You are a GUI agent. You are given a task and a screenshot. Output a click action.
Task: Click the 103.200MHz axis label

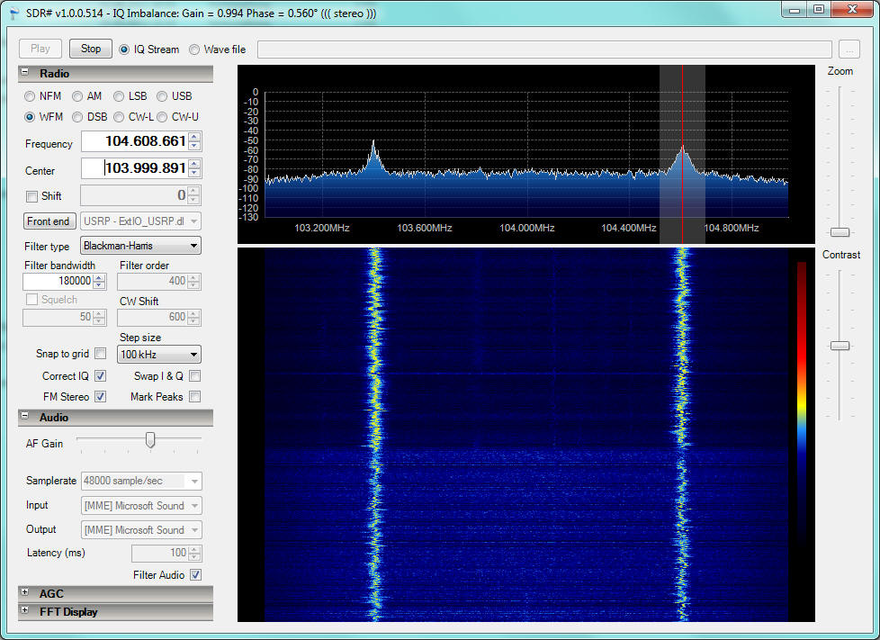321,228
